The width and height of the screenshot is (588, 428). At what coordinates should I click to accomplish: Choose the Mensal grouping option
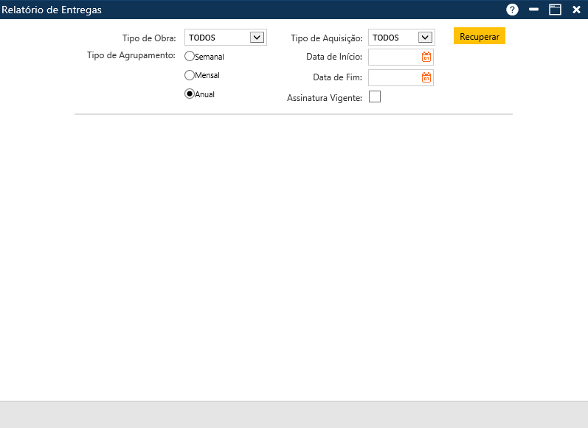pos(190,75)
